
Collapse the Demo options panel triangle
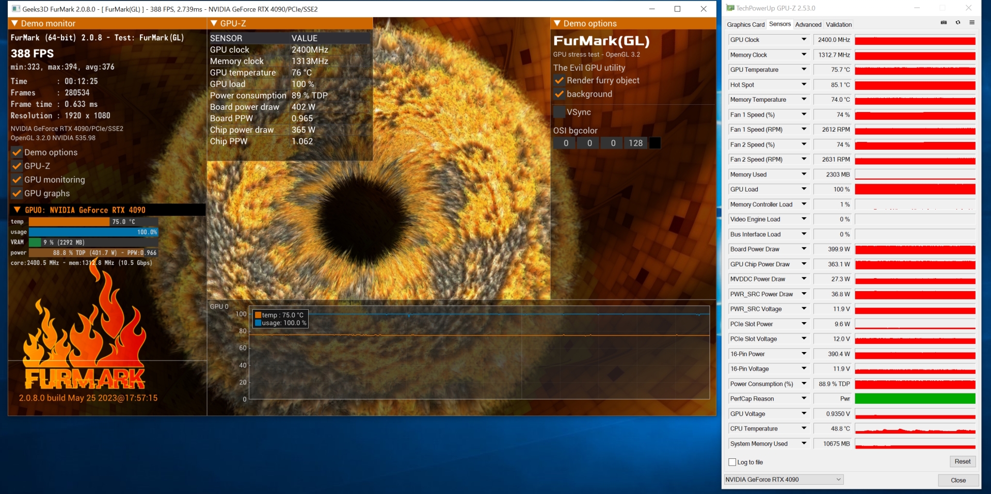coord(557,24)
